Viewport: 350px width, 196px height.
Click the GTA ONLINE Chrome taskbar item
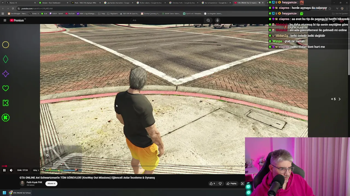coord(20,193)
